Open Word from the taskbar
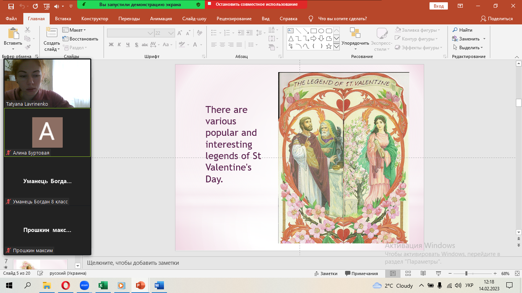The image size is (522, 293). pyautogui.click(x=159, y=285)
